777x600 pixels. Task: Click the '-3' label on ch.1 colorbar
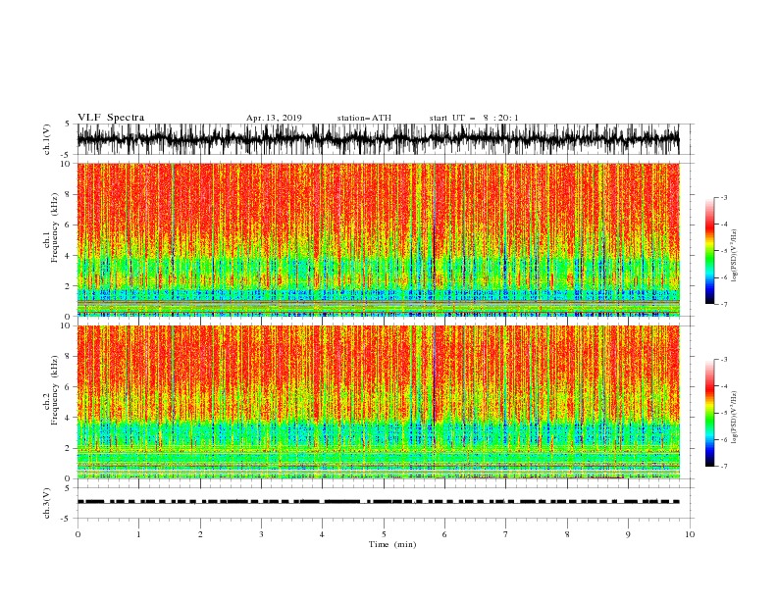click(x=724, y=197)
